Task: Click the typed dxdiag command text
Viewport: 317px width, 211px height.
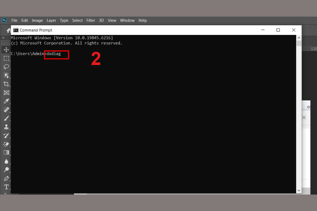Action: (x=54, y=54)
